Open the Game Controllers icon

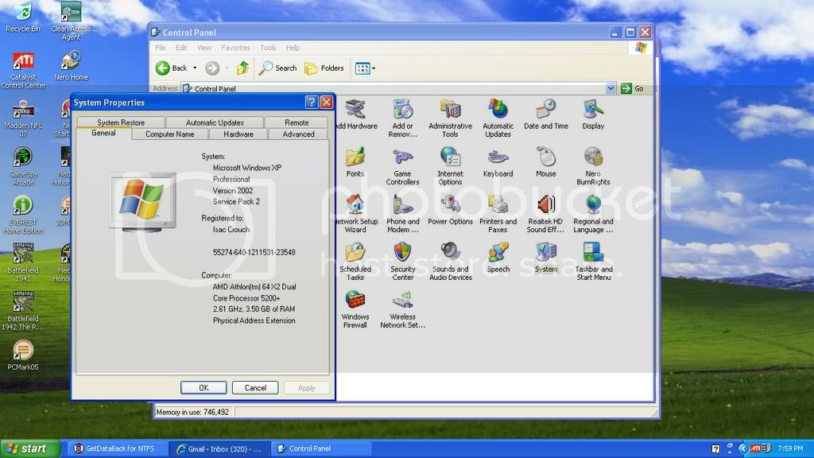(x=402, y=166)
